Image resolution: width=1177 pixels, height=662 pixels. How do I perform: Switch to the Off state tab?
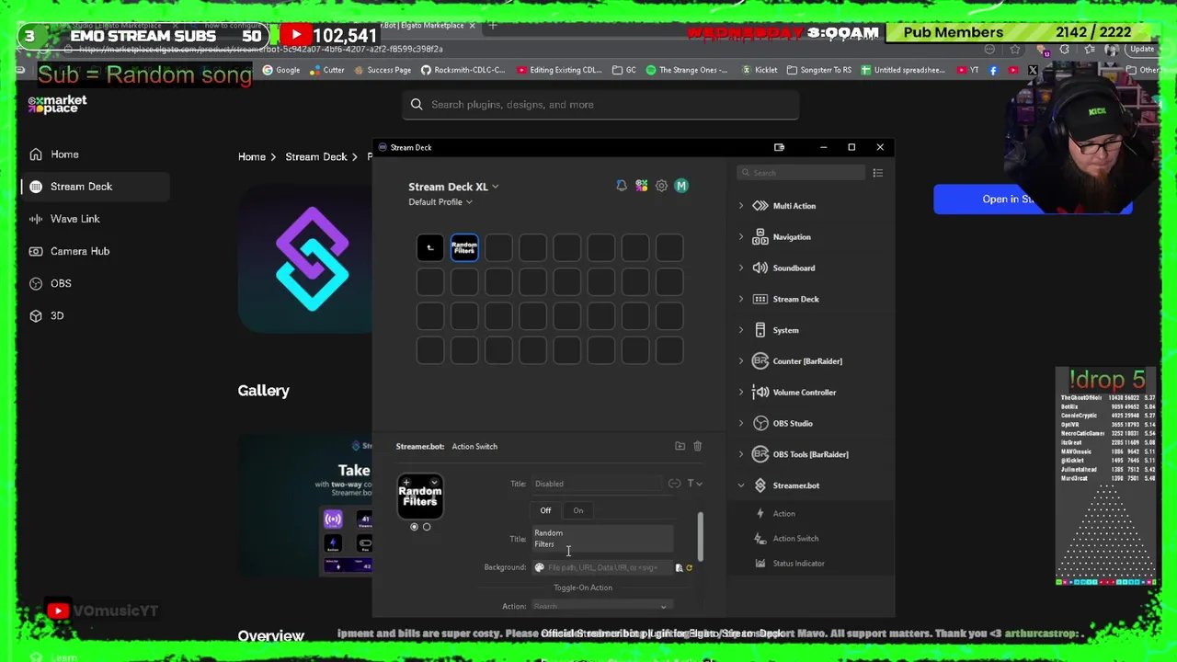[545, 510]
